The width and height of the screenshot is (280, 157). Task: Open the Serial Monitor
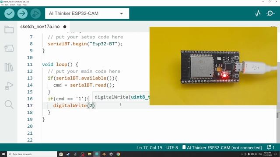(x=270, y=14)
